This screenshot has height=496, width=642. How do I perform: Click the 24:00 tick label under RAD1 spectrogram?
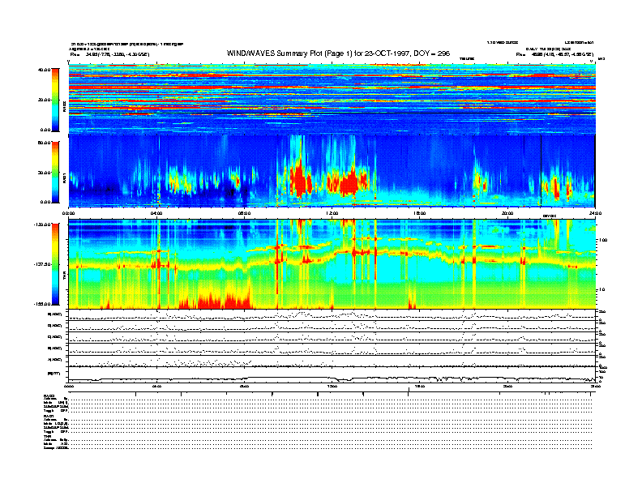coord(595,213)
